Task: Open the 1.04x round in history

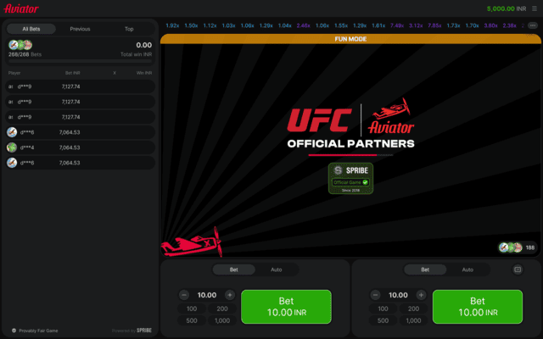Action: tap(285, 25)
